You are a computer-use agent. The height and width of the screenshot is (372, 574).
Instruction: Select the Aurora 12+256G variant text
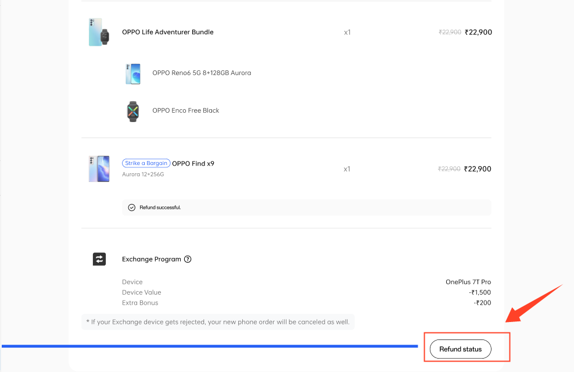(143, 174)
